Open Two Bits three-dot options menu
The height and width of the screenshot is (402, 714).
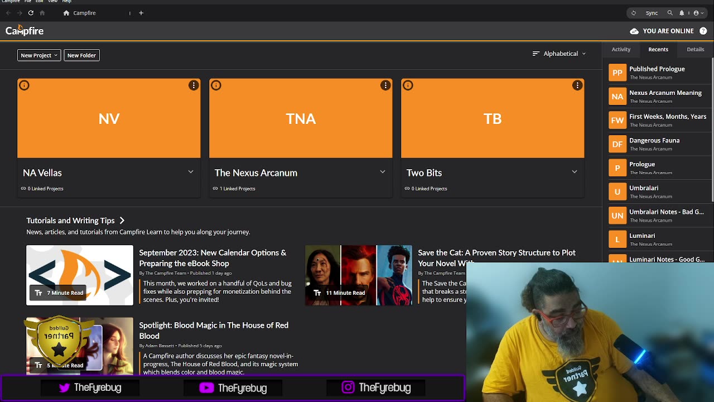[x=577, y=85]
